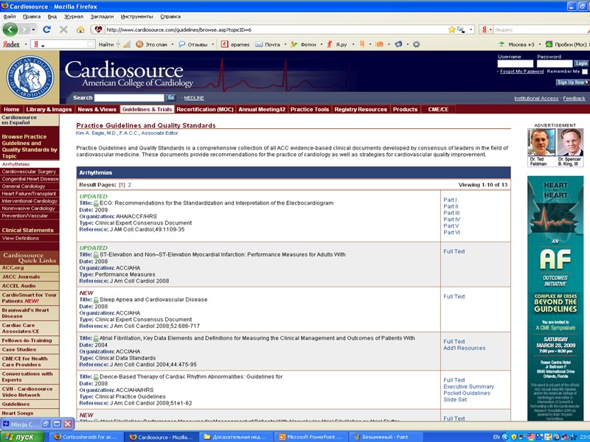Screen dimensions: 590x442
Task: Click the browser Back arrow button
Action: [10, 29]
